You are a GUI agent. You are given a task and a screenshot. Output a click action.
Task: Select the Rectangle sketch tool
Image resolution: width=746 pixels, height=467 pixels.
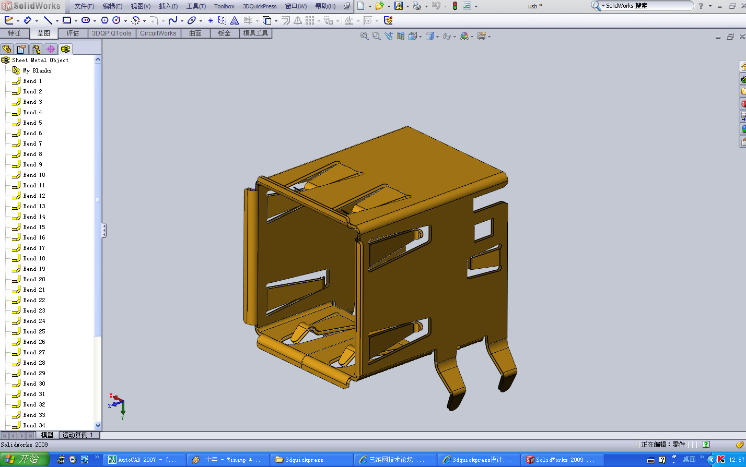pos(67,20)
